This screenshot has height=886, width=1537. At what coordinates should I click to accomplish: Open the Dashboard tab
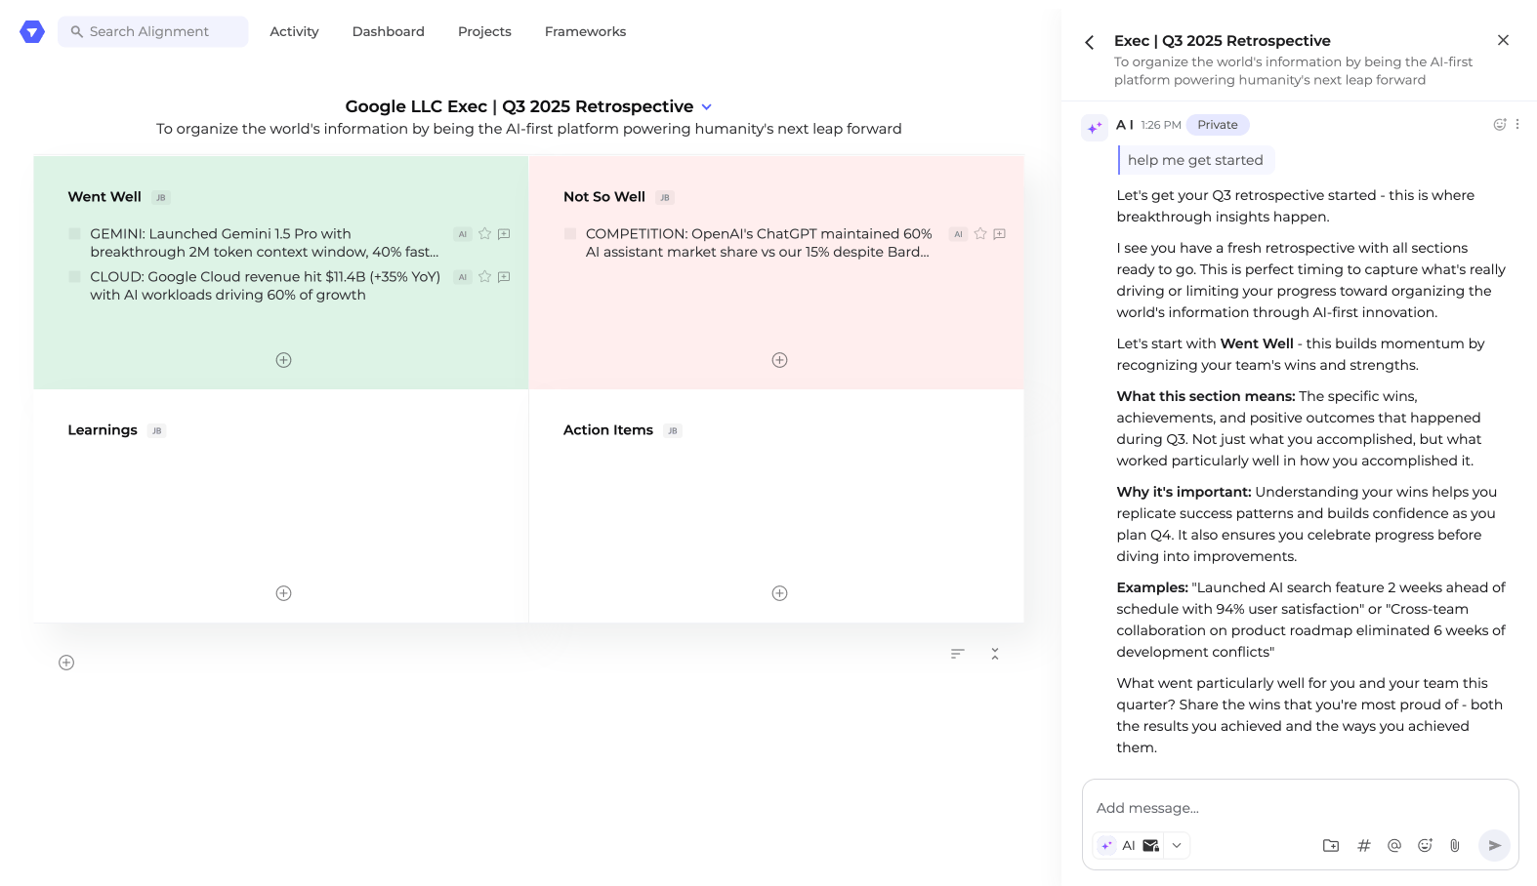(x=388, y=31)
